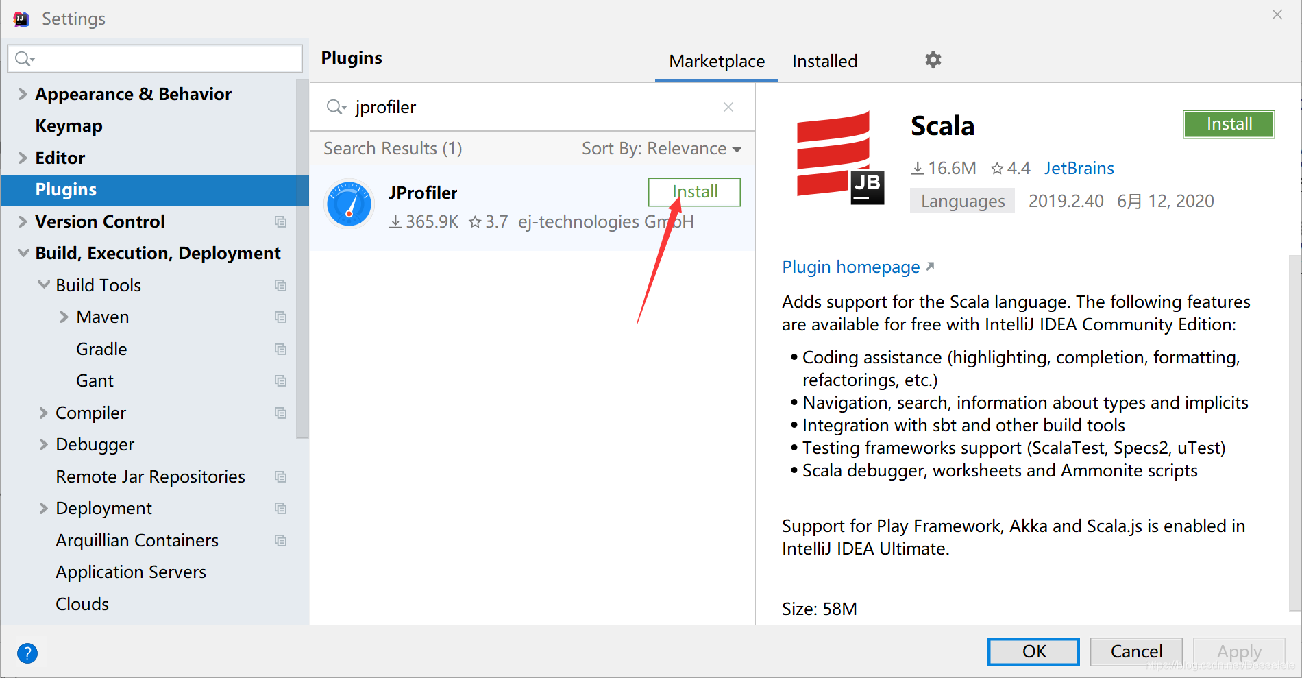Click the Scala plugin logo
Image resolution: width=1302 pixels, height=678 pixels.
click(x=839, y=158)
